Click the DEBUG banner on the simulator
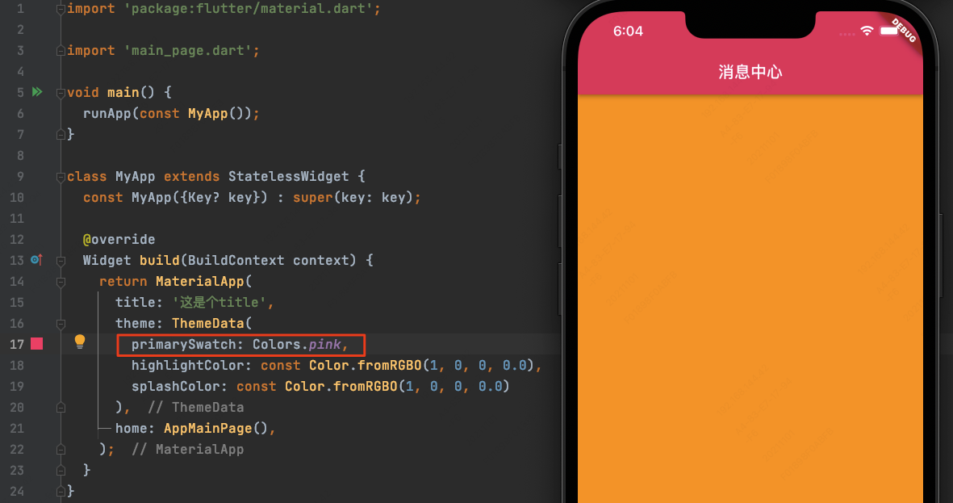The height and width of the screenshot is (503, 953). click(904, 31)
